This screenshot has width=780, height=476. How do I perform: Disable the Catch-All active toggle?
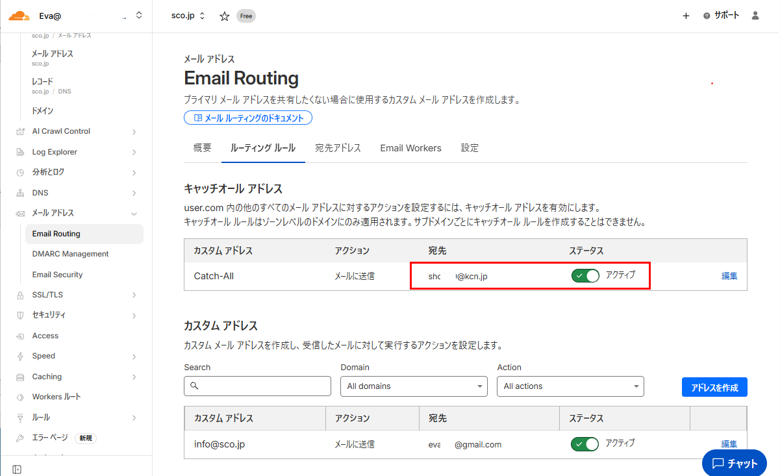[x=585, y=276]
